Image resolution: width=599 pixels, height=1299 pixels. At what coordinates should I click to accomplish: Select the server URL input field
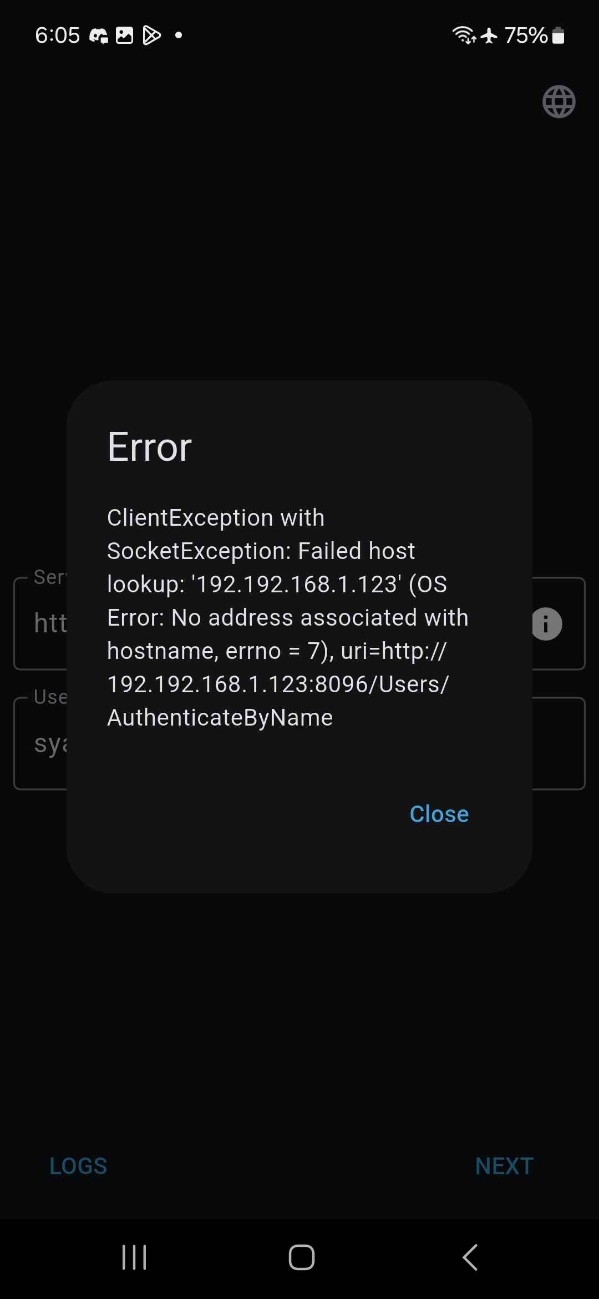[x=299, y=623]
